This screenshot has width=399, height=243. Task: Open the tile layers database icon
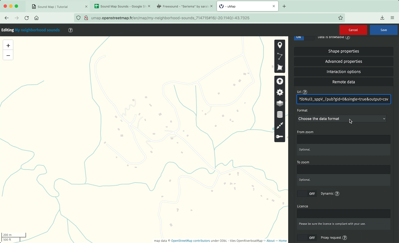coord(280,114)
